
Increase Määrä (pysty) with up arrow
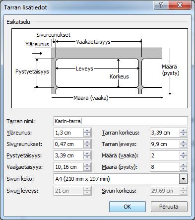[x=183, y=165]
